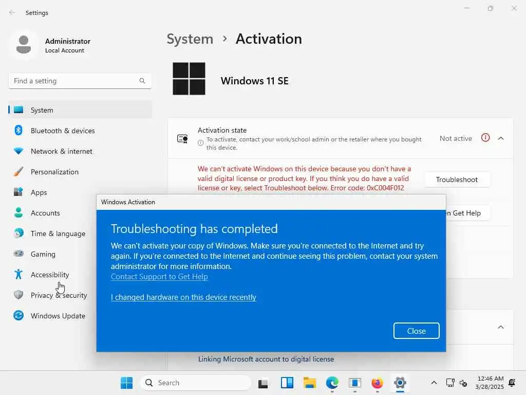Open notifications bell icon in tray
Image resolution: width=526 pixels, height=395 pixels.
pos(512,383)
